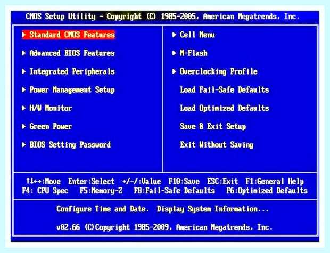Open Green Power menu
This screenshot has width=330, height=253.
tap(51, 126)
